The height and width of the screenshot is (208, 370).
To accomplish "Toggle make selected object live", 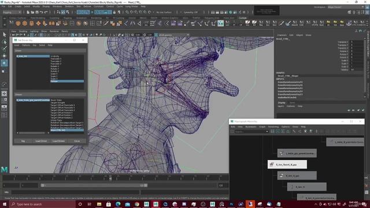I will (150, 12).
